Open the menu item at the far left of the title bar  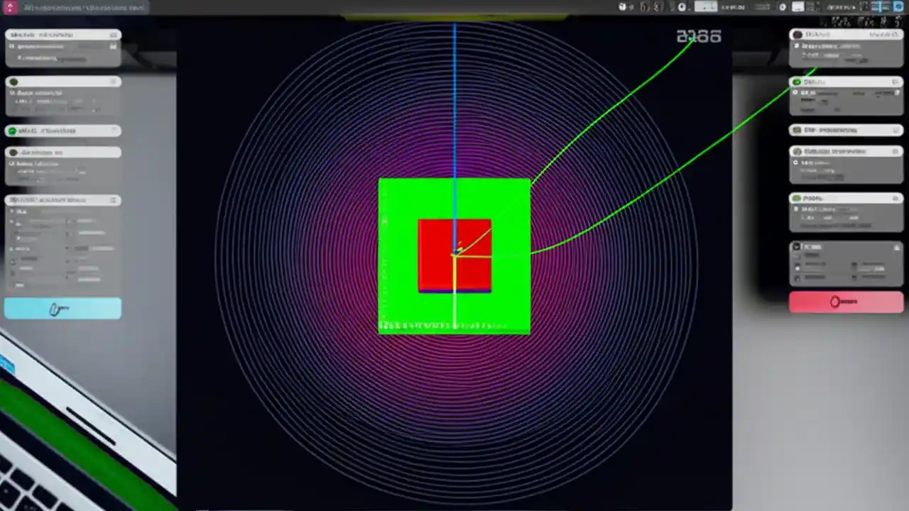[x=10, y=7]
